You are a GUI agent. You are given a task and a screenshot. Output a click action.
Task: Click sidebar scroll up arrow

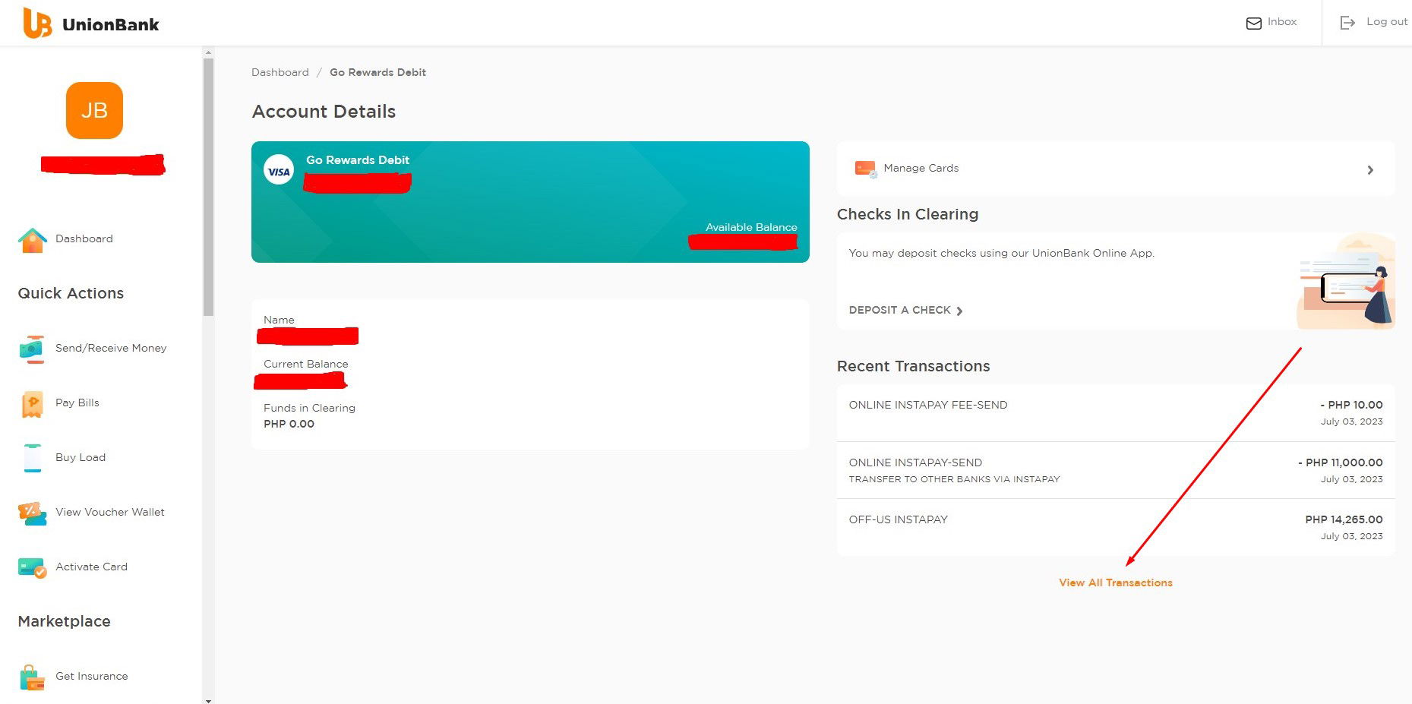[208, 52]
